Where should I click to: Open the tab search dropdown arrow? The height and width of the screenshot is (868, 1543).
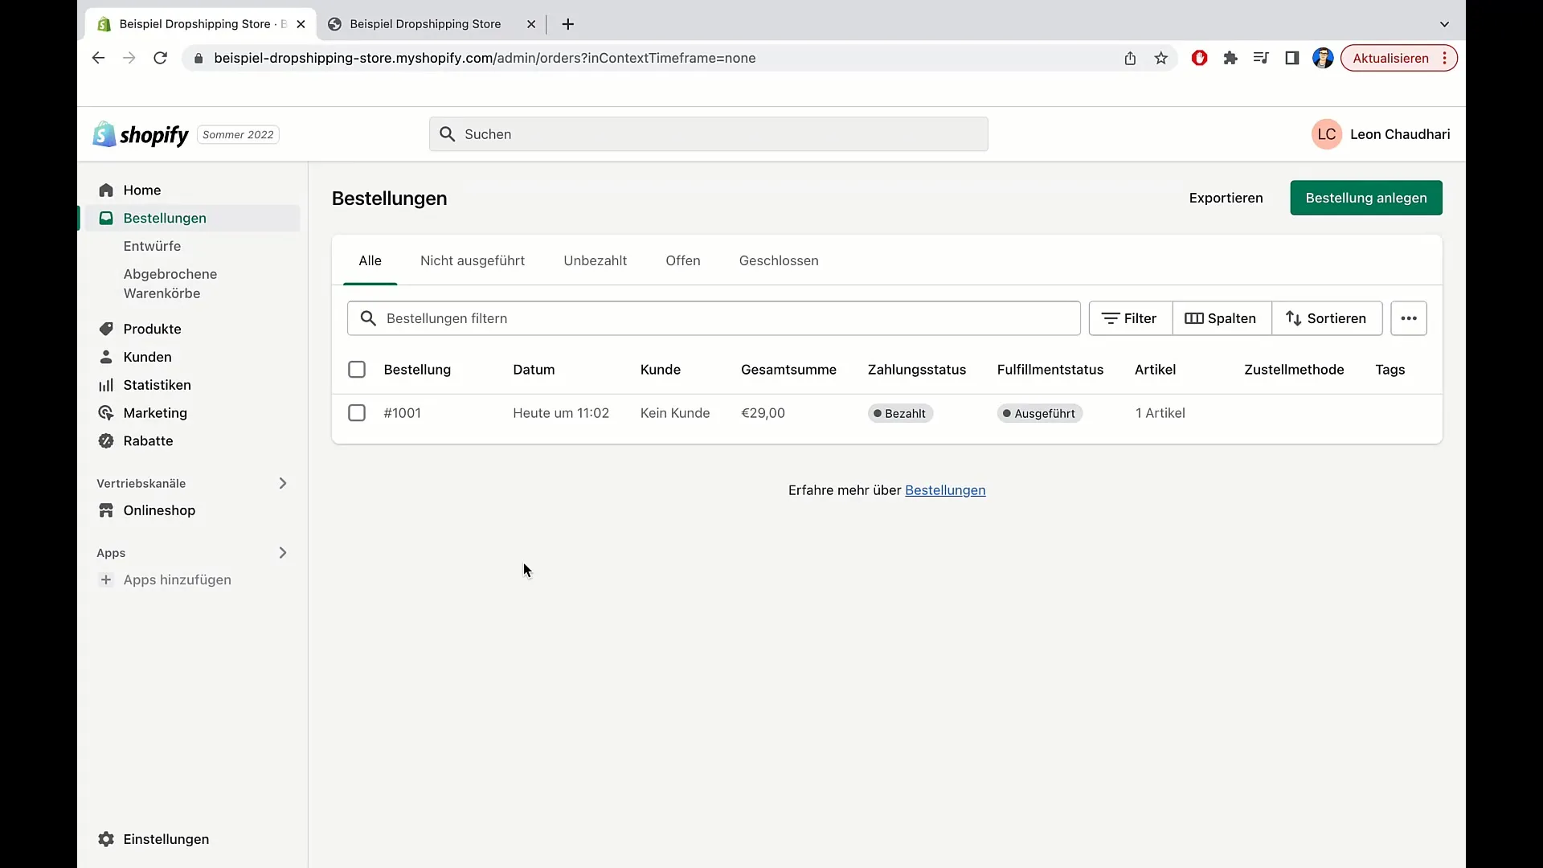coord(1444,24)
